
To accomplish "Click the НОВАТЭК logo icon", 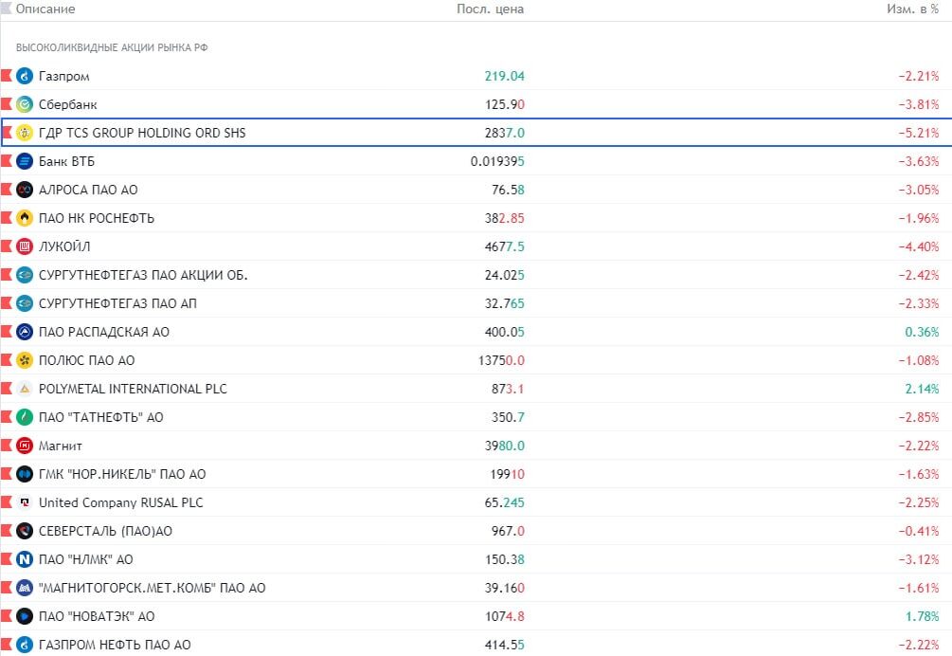I will (25, 616).
